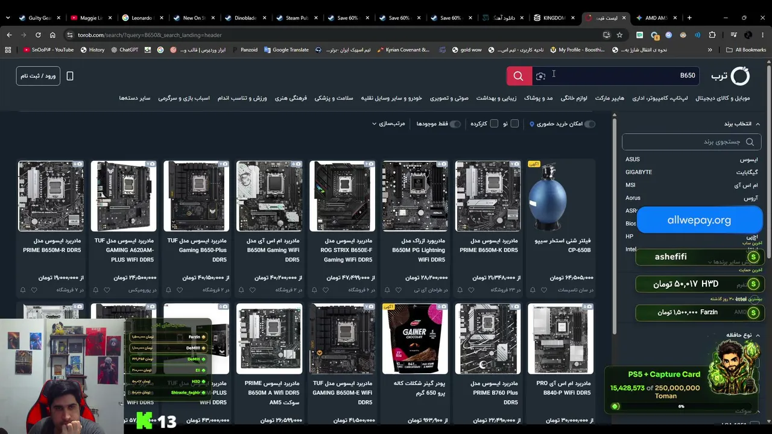Open PRIME B650M-K DDR5 motherboard thumbnail

pos(488,196)
